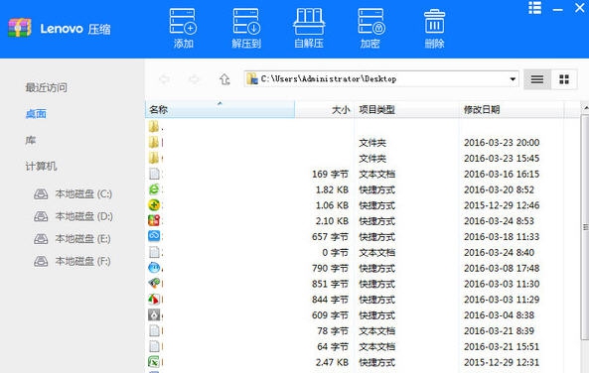The width and height of the screenshot is (589, 373).
Task: Click the 删除 (Delete) trash icon
Action: (434, 29)
